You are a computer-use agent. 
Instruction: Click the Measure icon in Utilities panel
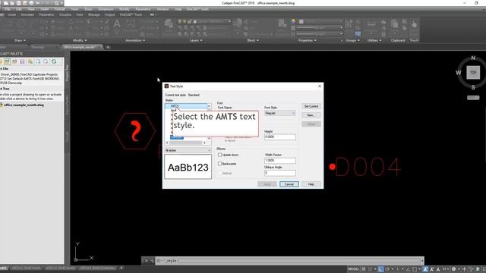click(x=371, y=24)
